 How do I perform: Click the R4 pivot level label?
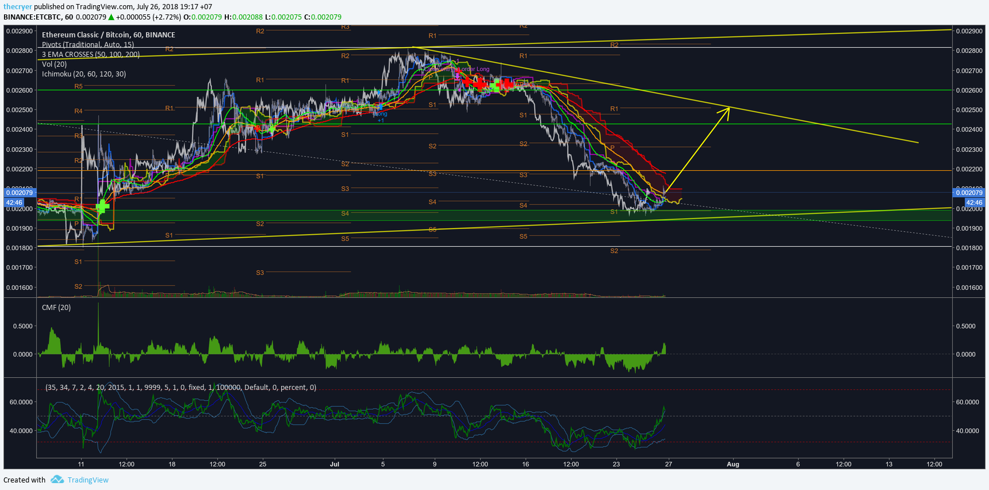coord(78,111)
